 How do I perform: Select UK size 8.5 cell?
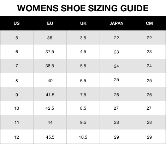83,108
